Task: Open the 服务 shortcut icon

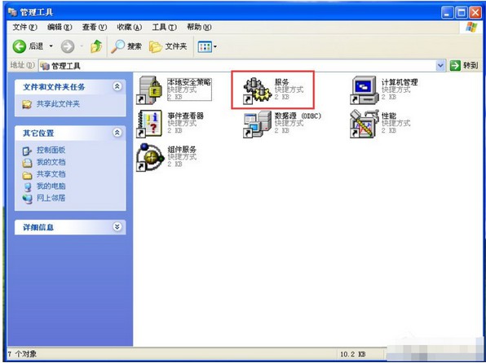Action: (x=258, y=90)
